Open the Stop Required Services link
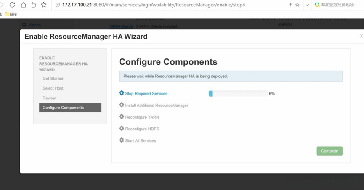 (x=146, y=94)
